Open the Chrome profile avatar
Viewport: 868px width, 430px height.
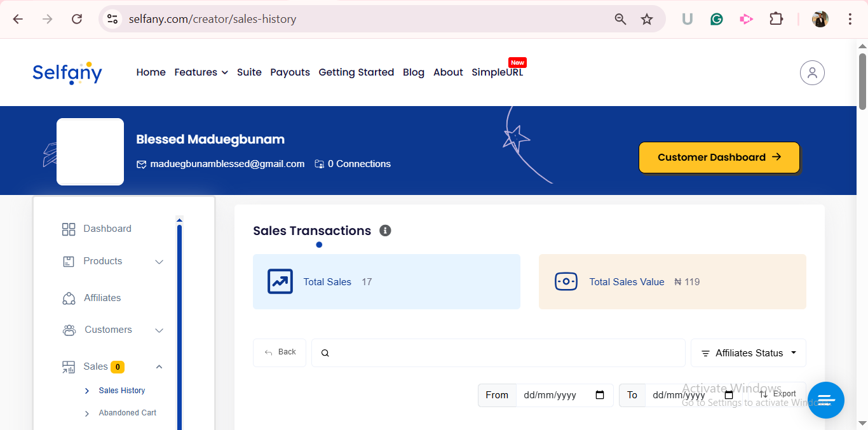coord(820,19)
